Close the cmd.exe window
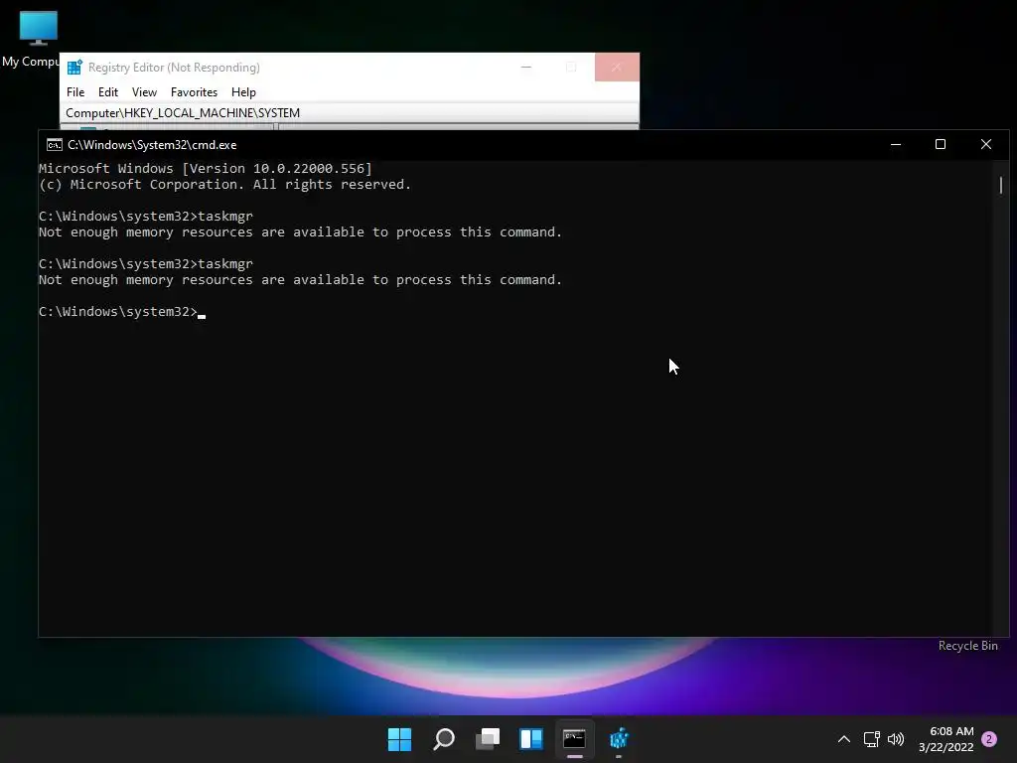Screen dimensions: 1017x763 click(986, 145)
